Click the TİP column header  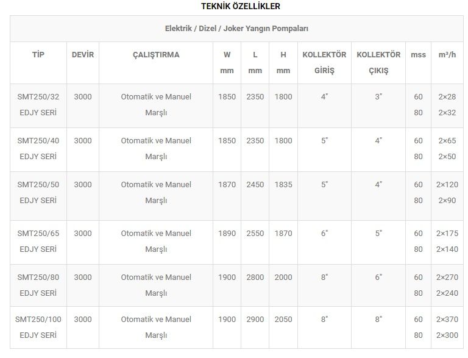pyautogui.click(x=38, y=55)
